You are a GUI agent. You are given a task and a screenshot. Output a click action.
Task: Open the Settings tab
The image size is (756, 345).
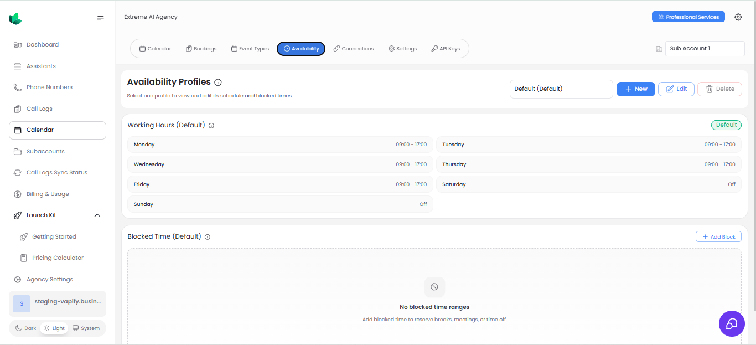[x=402, y=49]
